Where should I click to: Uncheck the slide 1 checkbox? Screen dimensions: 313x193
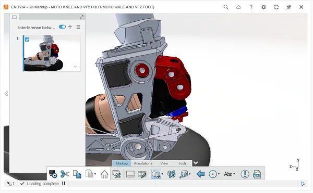tap(27, 40)
